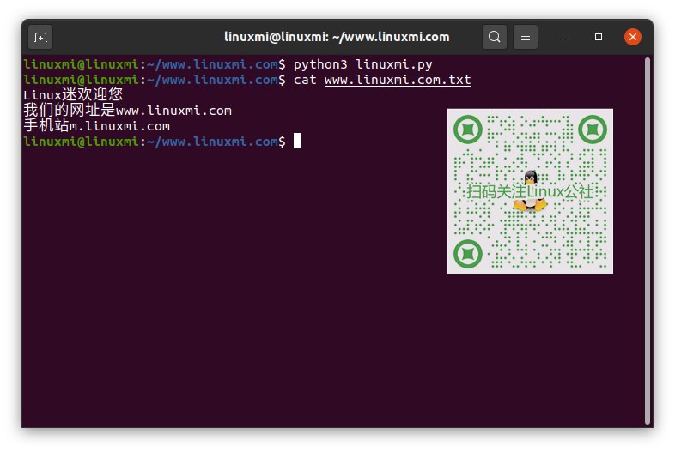The width and height of the screenshot is (675, 452).
Task: Click the white cursor block at the prompt
Action: [297, 142]
